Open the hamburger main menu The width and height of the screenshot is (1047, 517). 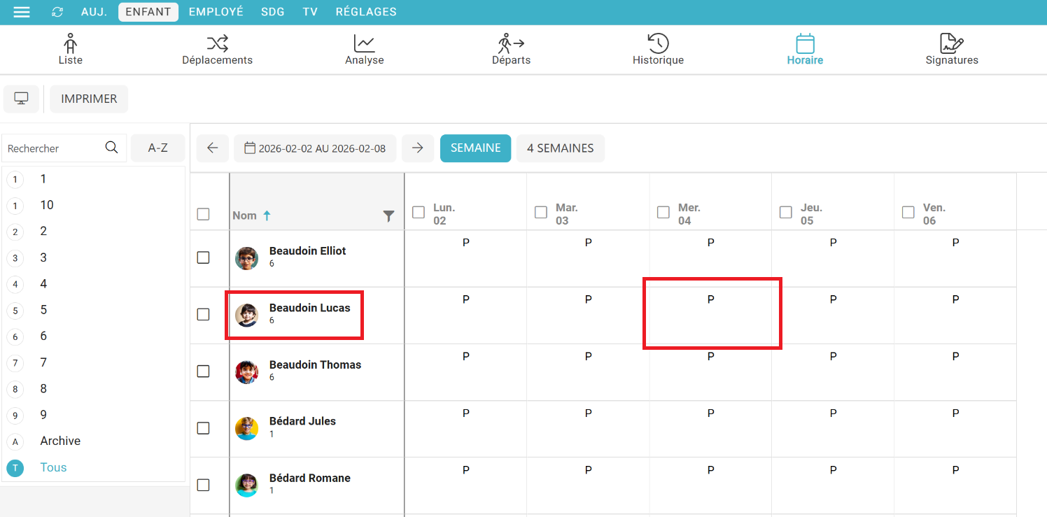22,12
